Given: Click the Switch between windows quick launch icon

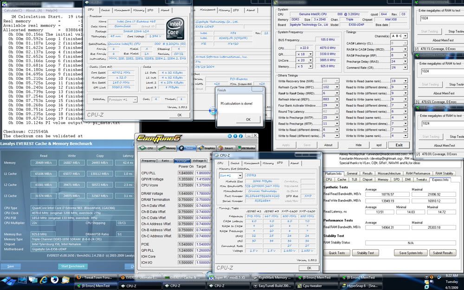Looking at the screenshot, I should pyautogui.click(x=33, y=279).
